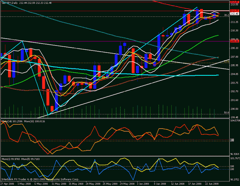Click the 1 May 2008 date label
This screenshot has height=186, width=240.
point(23,184)
